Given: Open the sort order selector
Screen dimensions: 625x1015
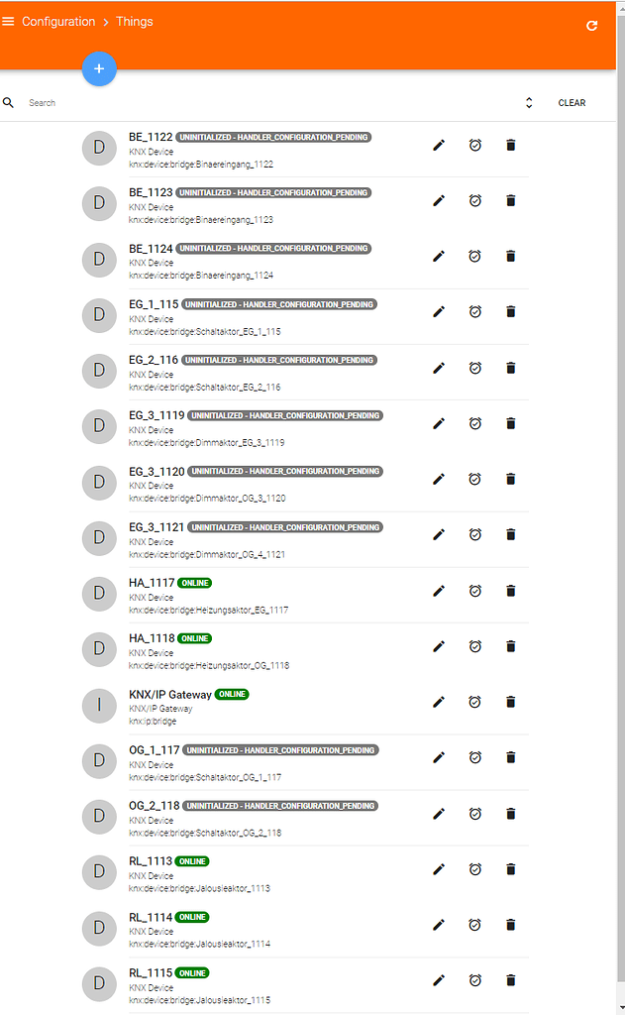Looking at the screenshot, I should tap(529, 102).
